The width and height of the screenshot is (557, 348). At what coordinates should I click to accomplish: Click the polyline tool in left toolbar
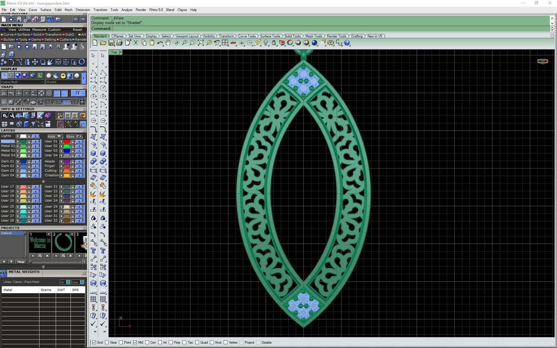(93, 72)
